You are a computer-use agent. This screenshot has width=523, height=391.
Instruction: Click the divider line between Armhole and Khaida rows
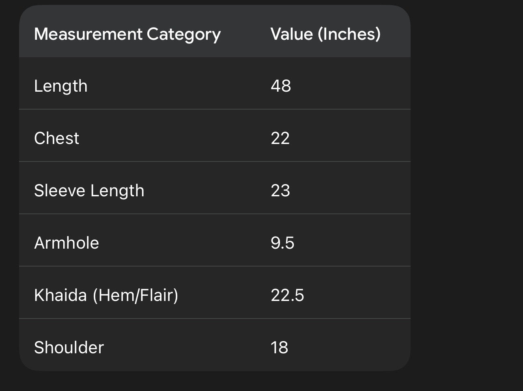click(x=215, y=266)
